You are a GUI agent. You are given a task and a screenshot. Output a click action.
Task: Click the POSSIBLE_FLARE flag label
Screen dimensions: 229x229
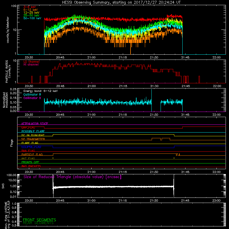click(33, 131)
